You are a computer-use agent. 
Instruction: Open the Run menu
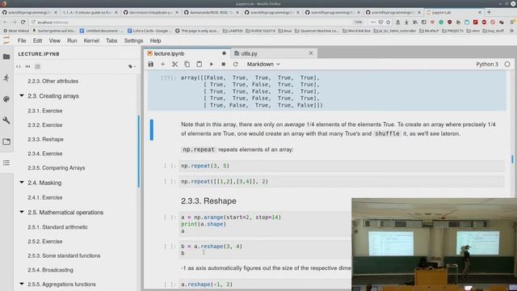click(72, 41)
